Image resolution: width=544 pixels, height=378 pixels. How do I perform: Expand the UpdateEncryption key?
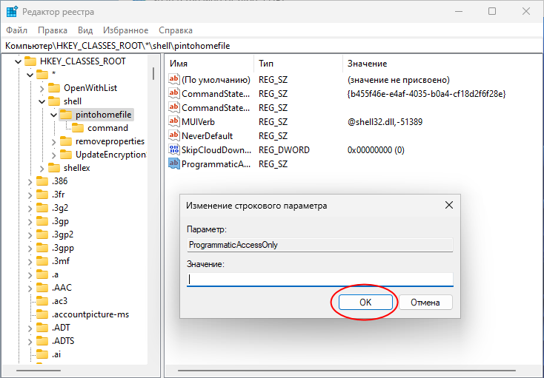(53, 155)
